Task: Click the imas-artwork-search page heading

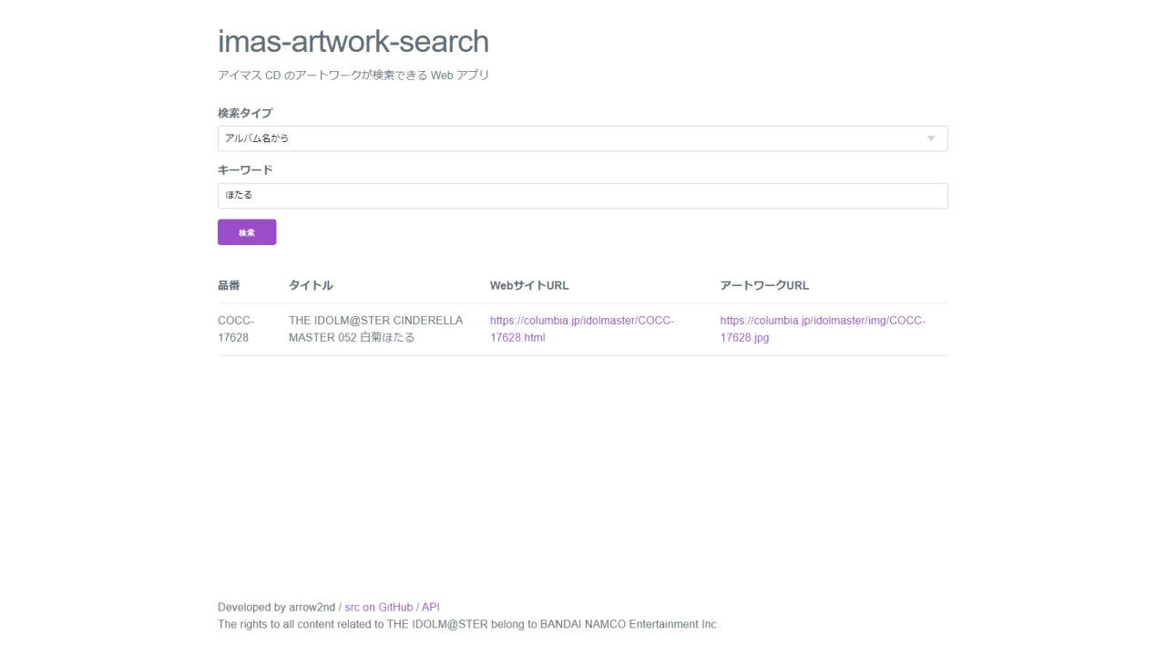Action: click(x=353, y=42)
